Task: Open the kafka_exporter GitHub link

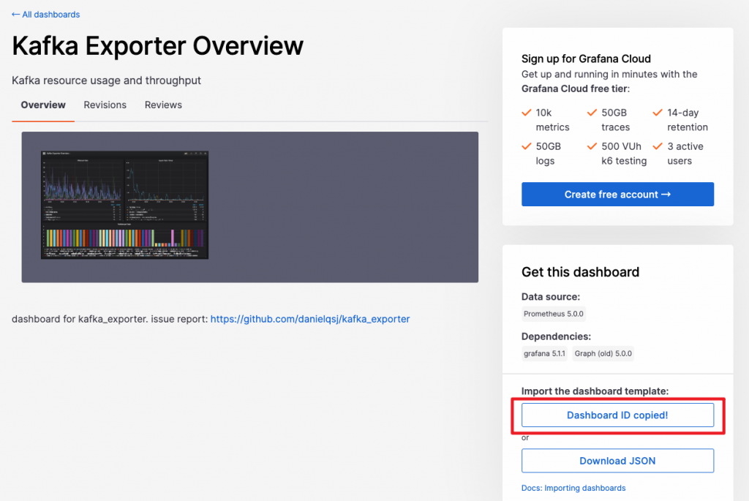Action: point(310,319)
